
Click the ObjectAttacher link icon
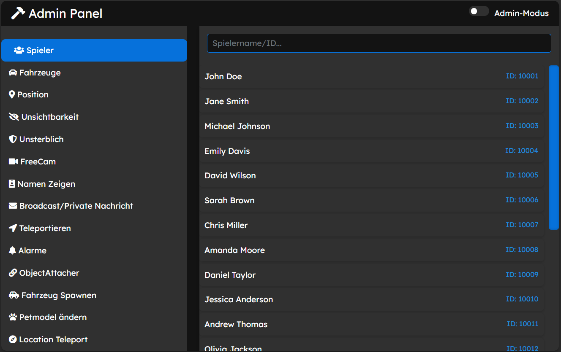click(x=12, y=273)
